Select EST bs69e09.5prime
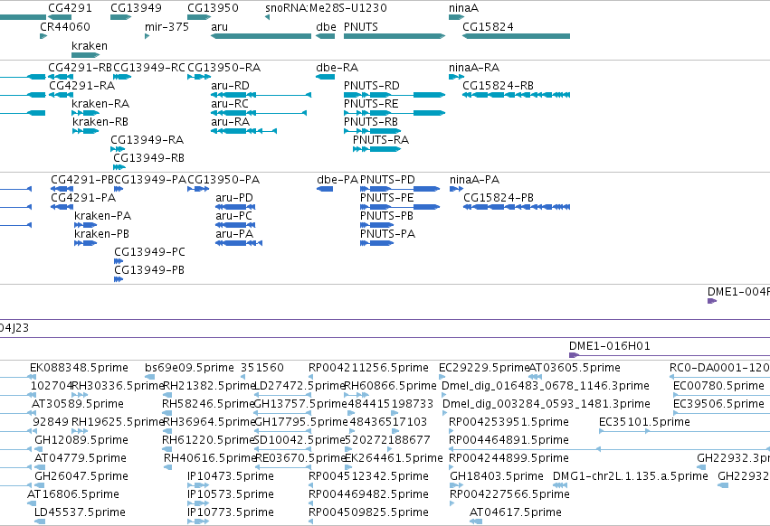Image resolution: width=770 pixels, height=526 pixels. pos(150,377)
